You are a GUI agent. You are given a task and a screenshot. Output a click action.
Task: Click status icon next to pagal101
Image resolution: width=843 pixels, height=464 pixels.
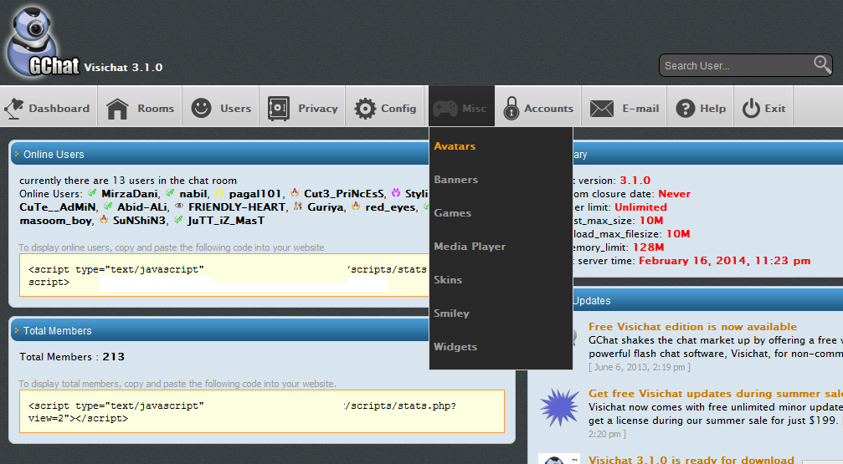tap(219, 193)
